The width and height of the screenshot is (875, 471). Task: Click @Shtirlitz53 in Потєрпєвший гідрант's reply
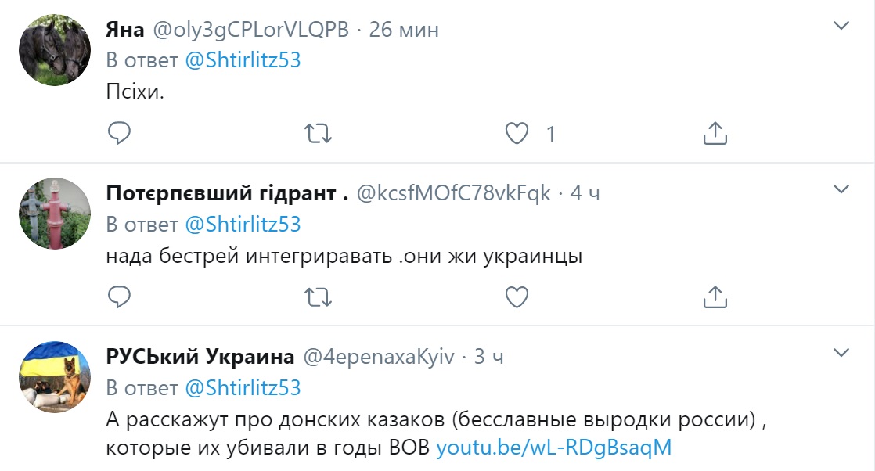point(243,225)
